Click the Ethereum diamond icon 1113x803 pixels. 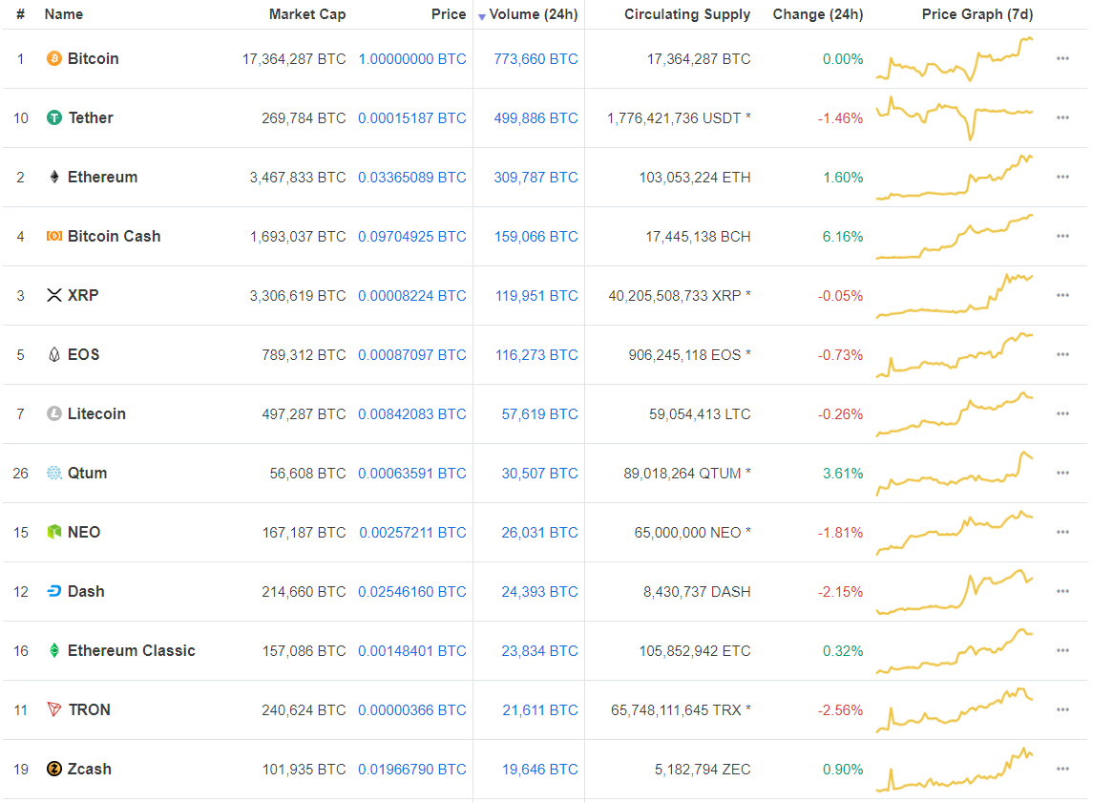tap(54, 177)
